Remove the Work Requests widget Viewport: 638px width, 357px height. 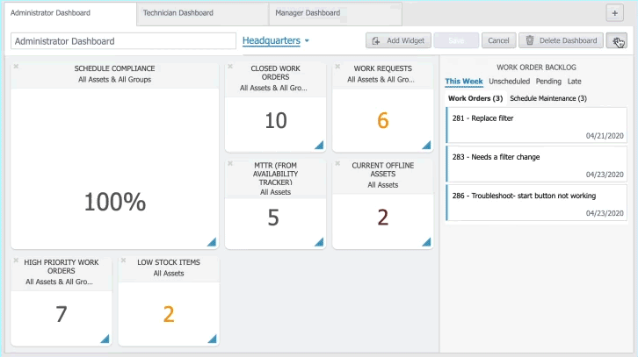pyautogui.click(x=337, y=66)
